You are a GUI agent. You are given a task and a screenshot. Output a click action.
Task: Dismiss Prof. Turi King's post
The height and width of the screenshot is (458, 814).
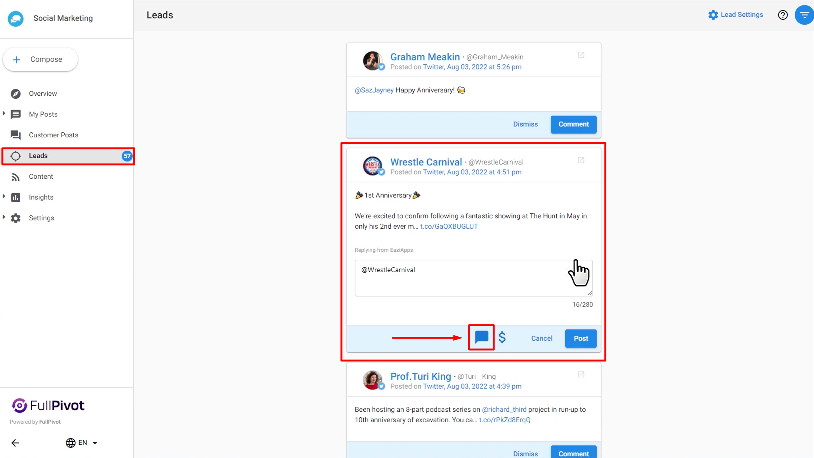[x=525, y=454]
